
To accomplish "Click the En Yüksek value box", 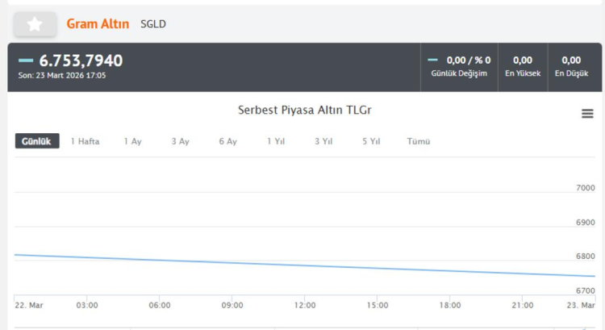I will [522, 66].
